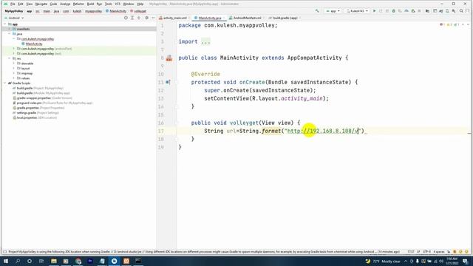Click the Debug app bug icon

394,11
